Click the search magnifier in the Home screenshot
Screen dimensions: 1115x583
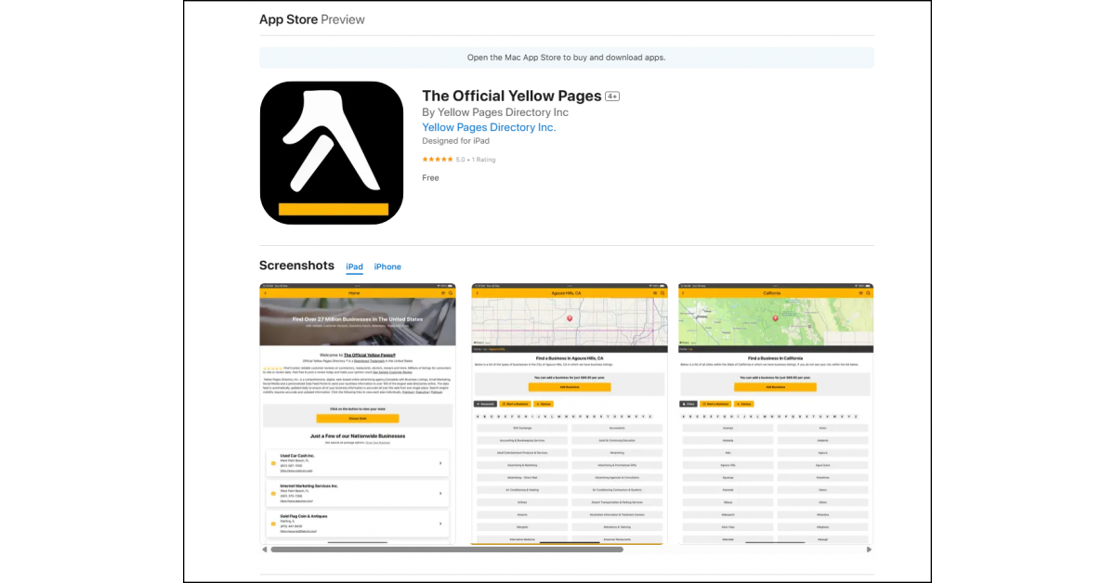coord(452,292)
